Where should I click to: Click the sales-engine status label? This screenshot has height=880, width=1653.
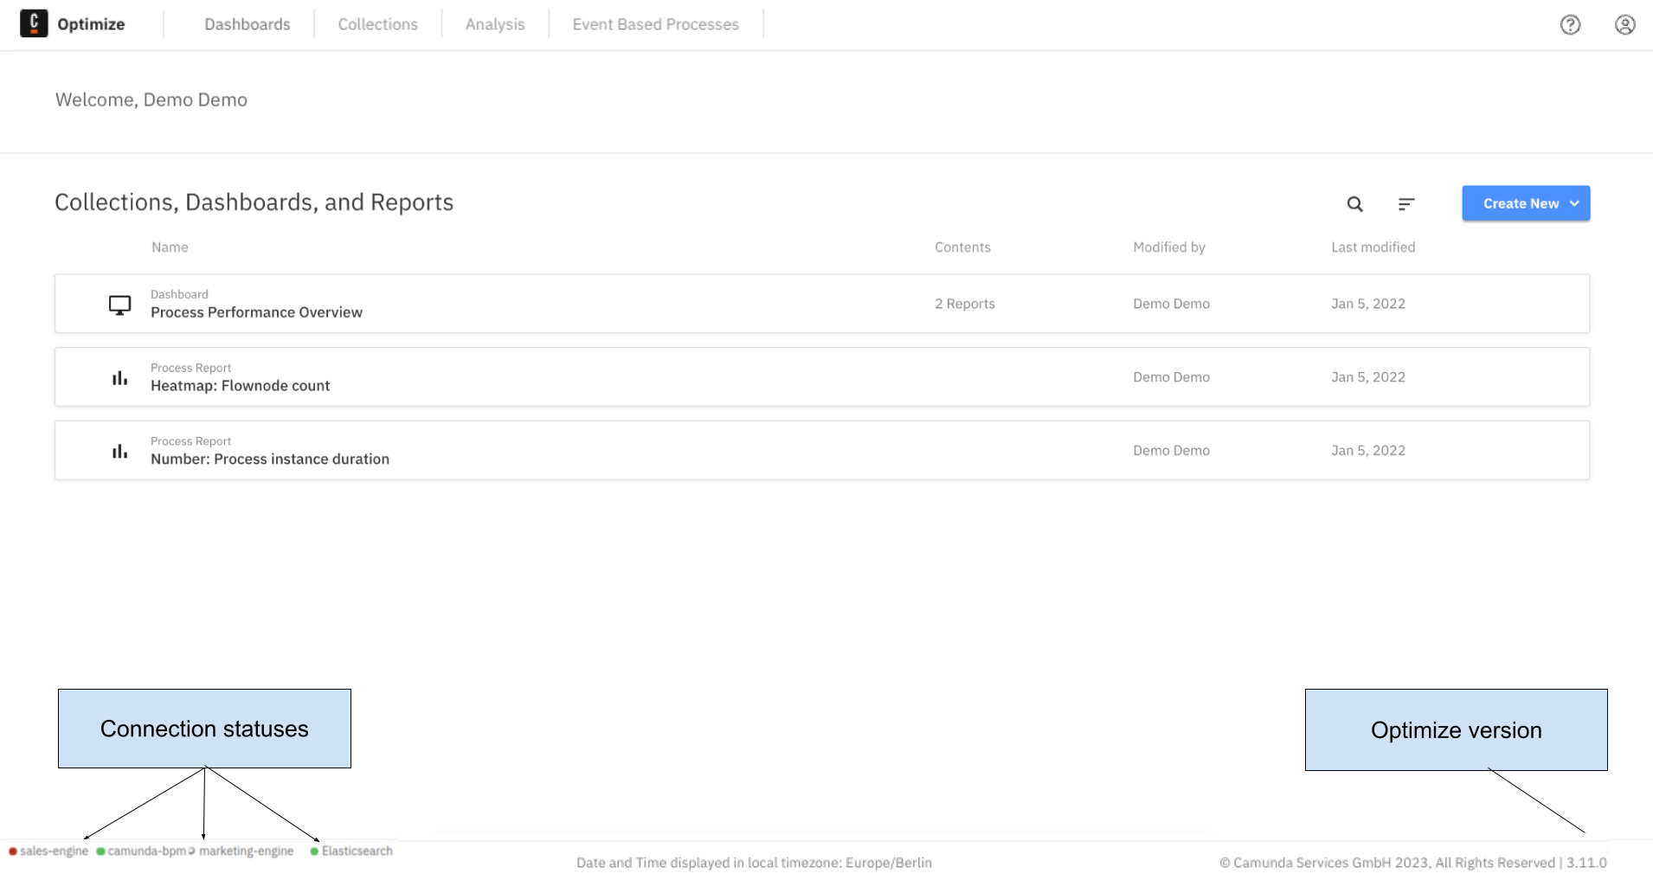click(x=55, y=851)
